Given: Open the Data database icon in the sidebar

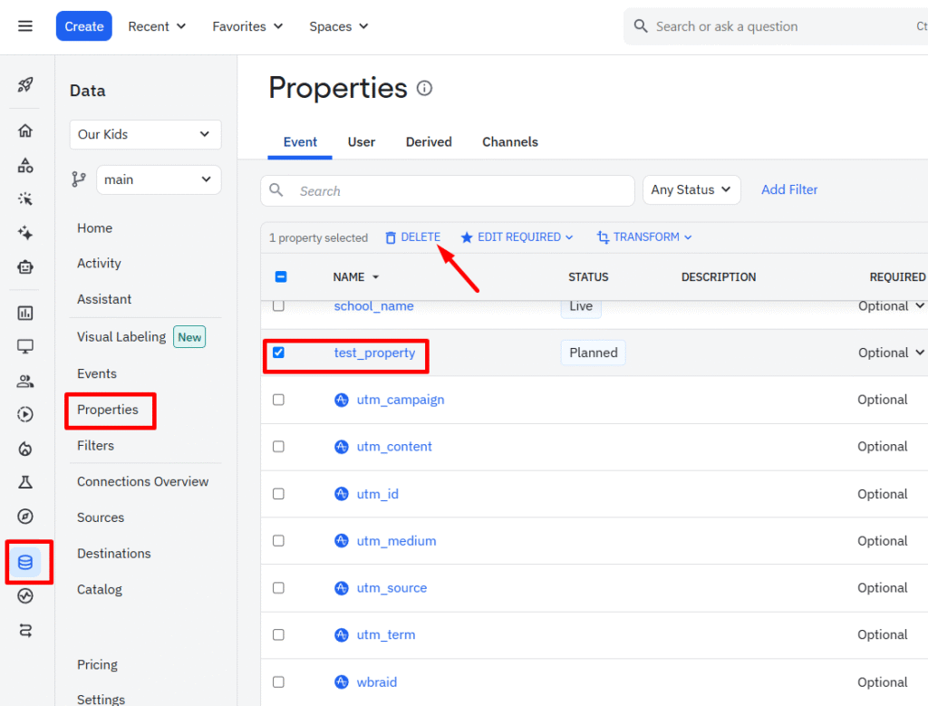Looking at the screenshot, I should coord(25,563).
